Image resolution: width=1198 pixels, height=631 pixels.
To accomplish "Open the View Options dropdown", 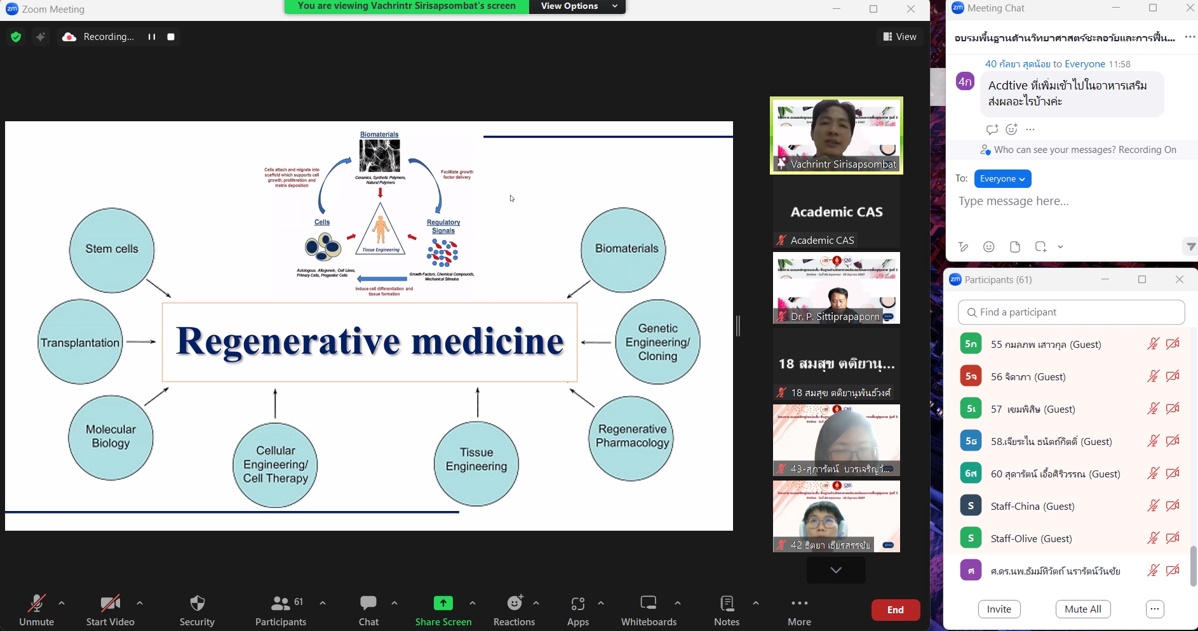I will [577, 6].
